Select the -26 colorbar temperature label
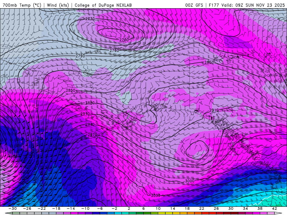Viewport: 287px width, 215px height. (x=27, y=209)
